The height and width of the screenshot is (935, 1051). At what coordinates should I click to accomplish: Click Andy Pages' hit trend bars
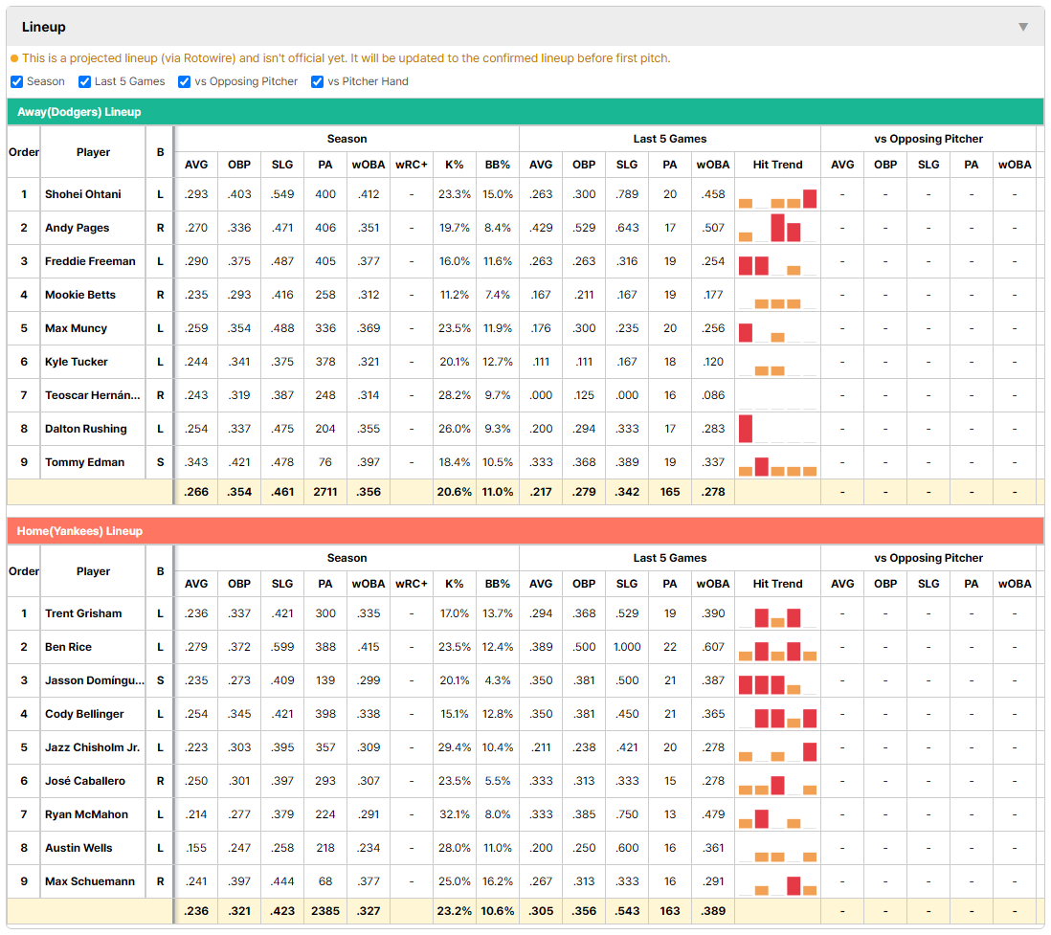777,228
